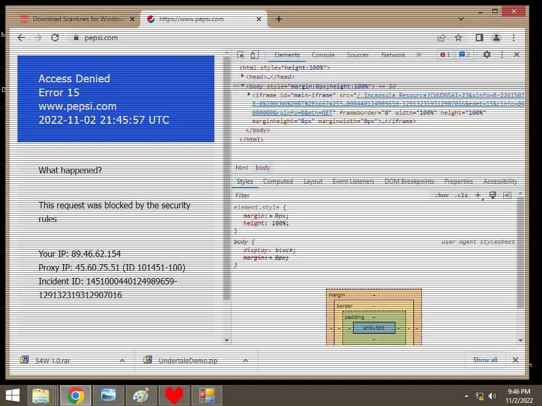Viewport: 542px width, 406px height.
Task: Close the downloads bar
Action: click(x=516, y=359)
